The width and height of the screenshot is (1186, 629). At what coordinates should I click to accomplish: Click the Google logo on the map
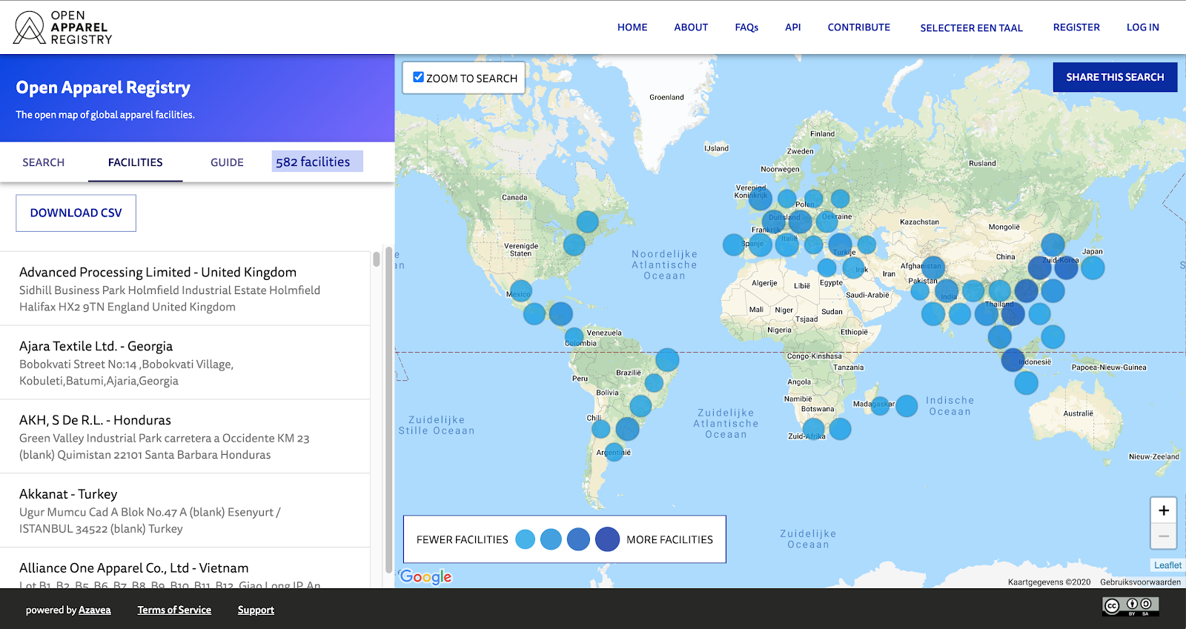pyautogui.click(x=425, y=577)
